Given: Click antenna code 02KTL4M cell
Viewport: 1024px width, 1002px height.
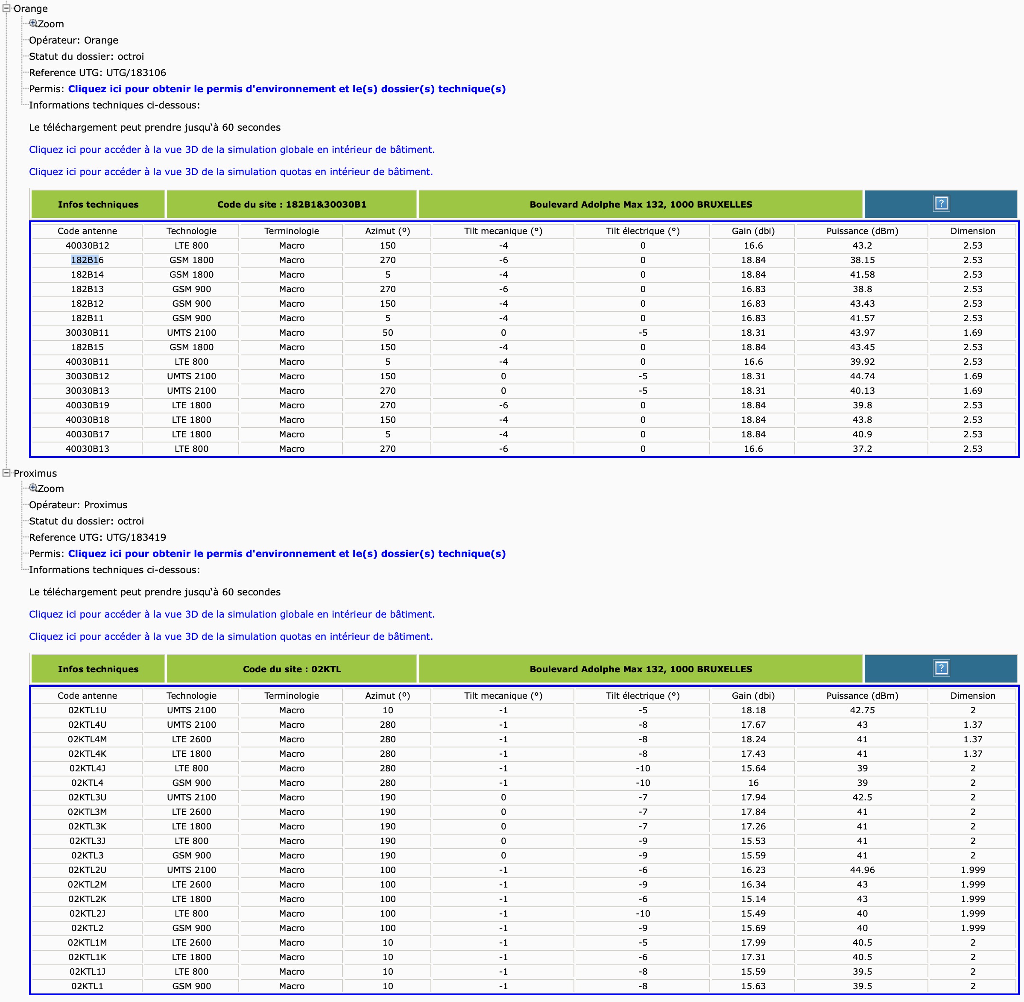Looking at the screenshot, I should pyautogui.click(x=88, y=739).
